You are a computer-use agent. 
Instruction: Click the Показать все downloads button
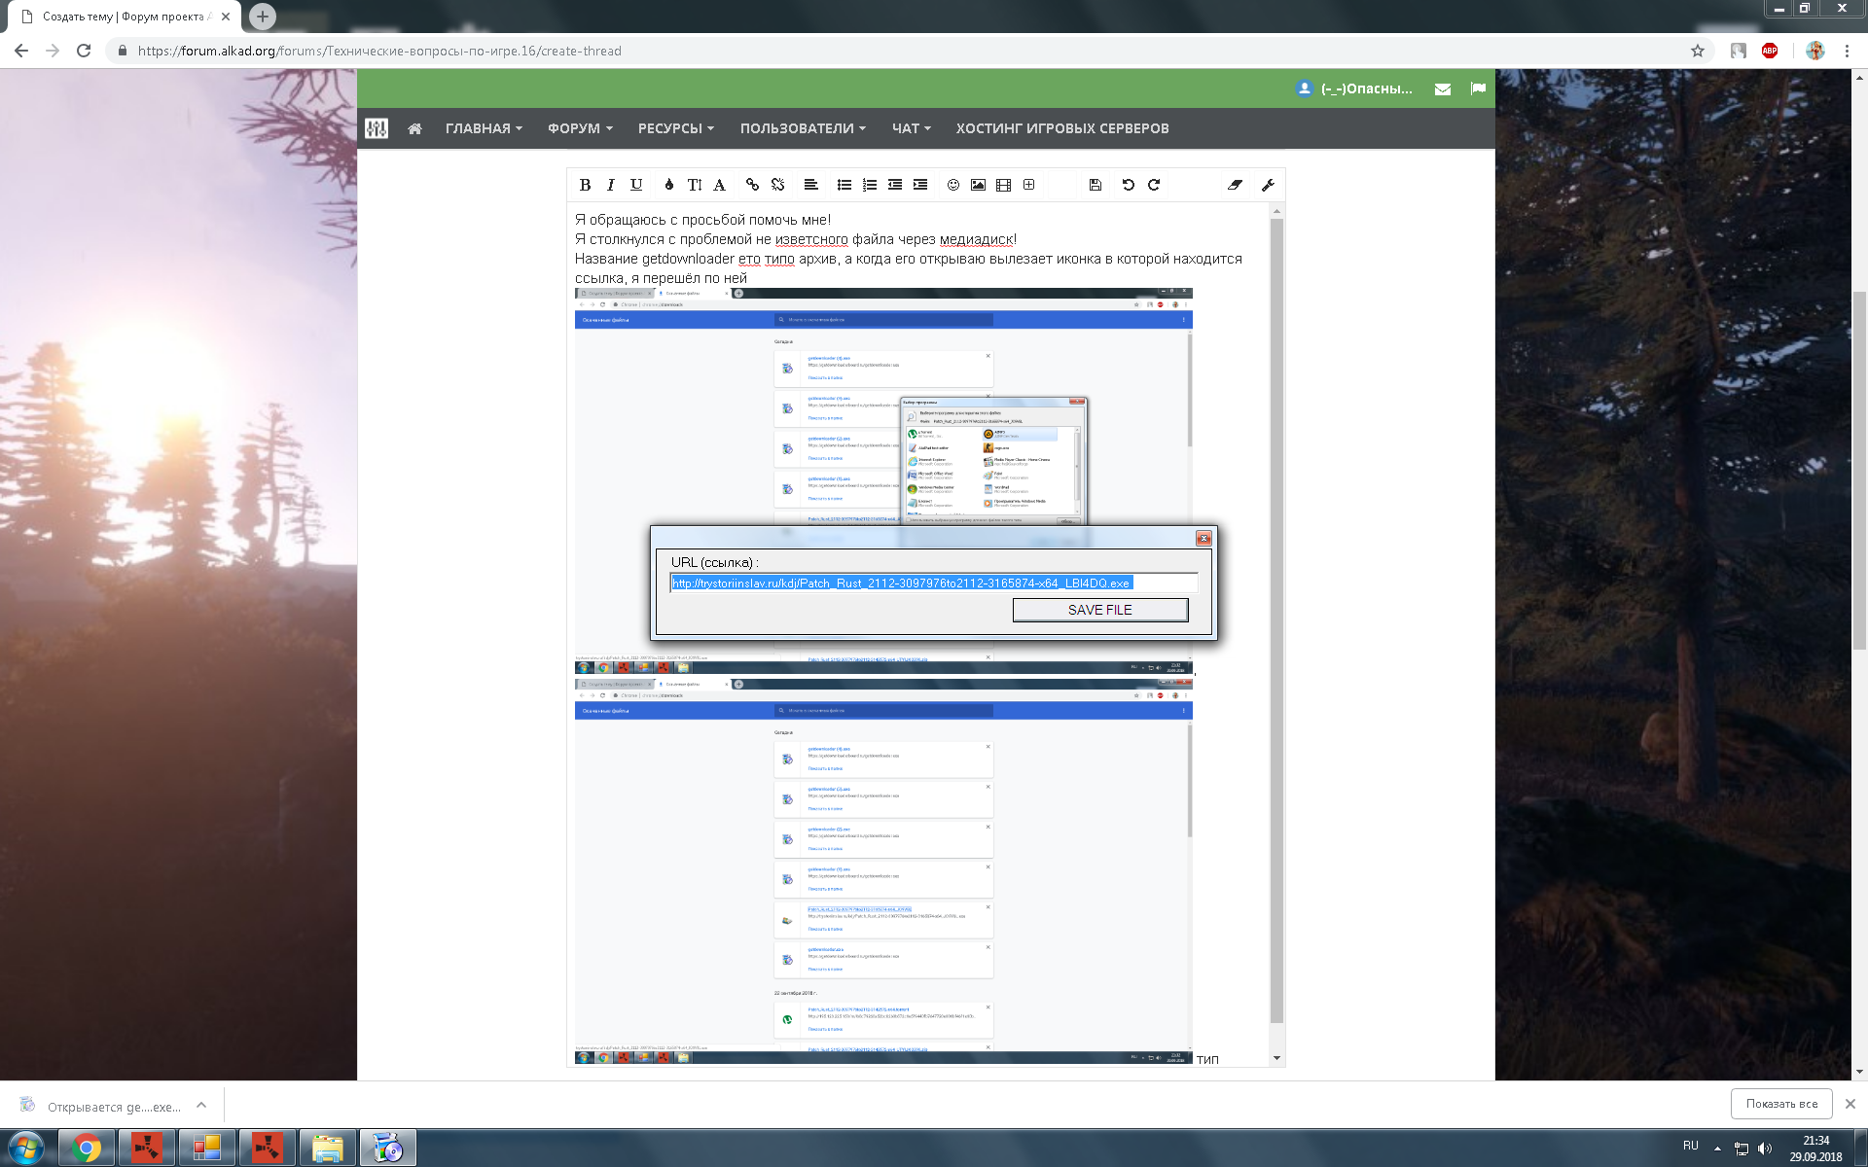point(1780,1104)
